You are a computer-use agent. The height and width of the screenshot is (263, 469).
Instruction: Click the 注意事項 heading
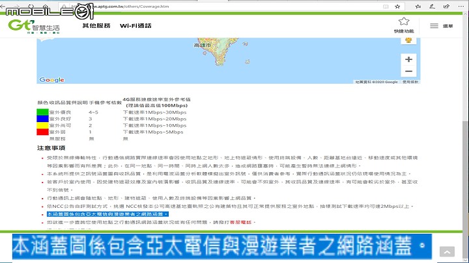[x=51, y=148]
